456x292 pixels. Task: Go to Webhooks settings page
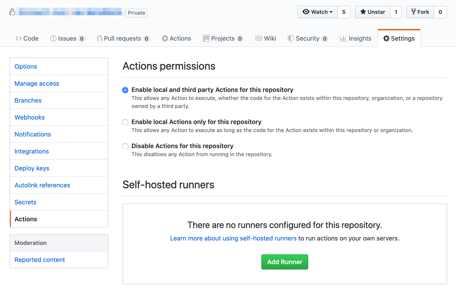click(30, 117)
